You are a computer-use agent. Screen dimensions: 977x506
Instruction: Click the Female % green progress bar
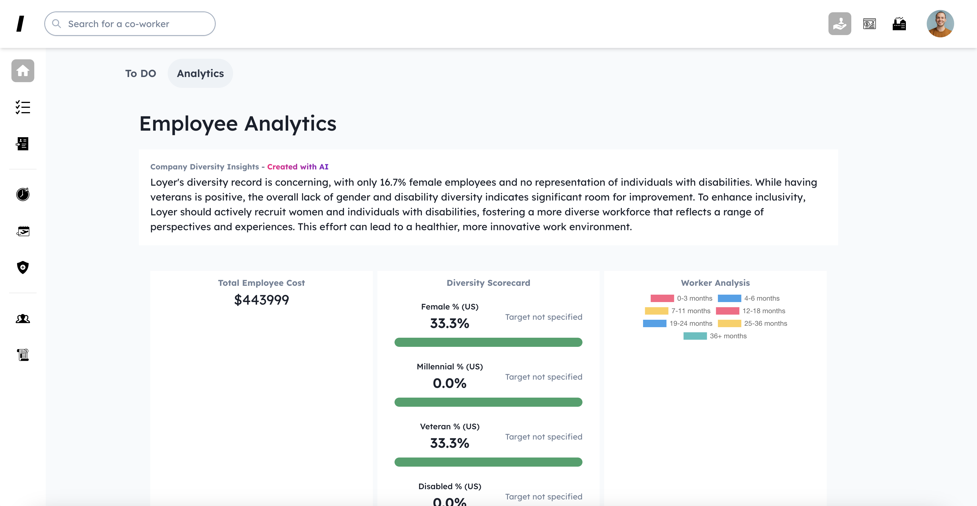tap(488, 342)
